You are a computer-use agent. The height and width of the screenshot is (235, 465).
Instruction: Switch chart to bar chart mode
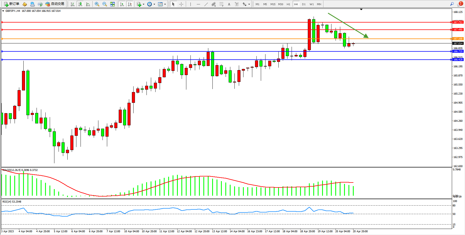click(73, 4)
